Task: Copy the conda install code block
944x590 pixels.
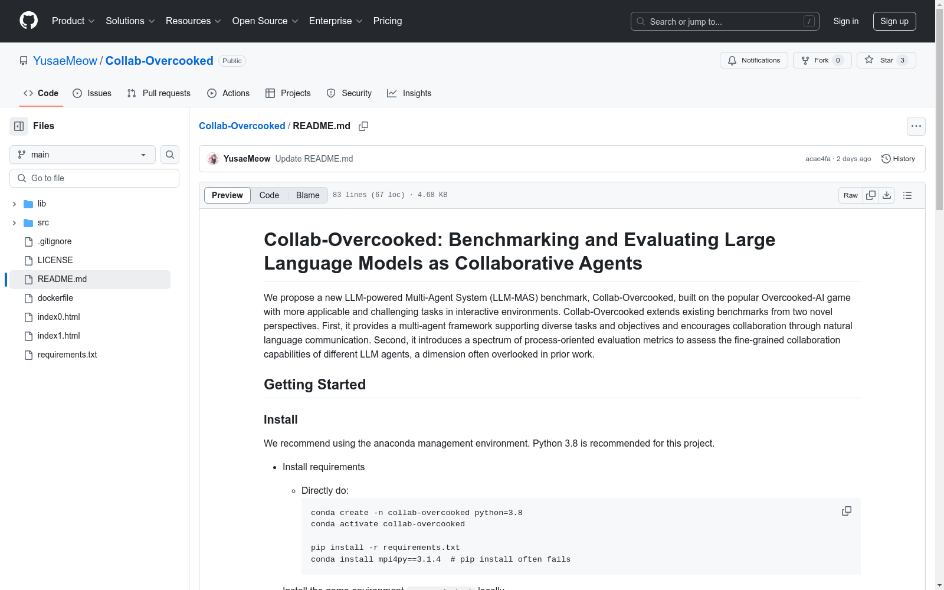Action: click(x=846, y=511)
